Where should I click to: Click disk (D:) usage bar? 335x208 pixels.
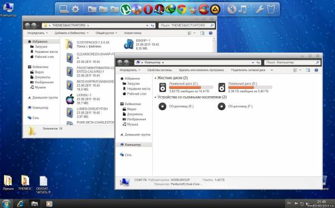[250, 87]
